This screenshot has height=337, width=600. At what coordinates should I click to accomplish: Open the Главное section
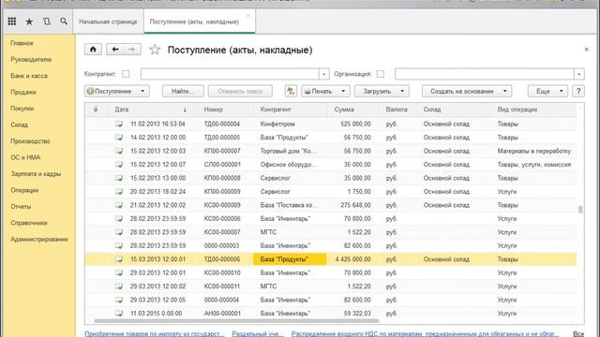pyautogui.click(x=22, y=43)
